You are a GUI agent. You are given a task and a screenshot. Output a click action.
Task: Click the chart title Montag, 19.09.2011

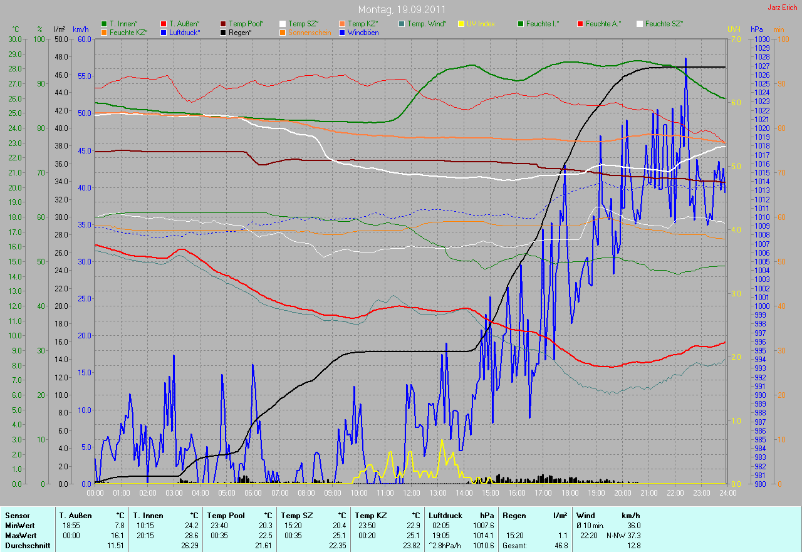pyautogui.click(x=400, y=10)
